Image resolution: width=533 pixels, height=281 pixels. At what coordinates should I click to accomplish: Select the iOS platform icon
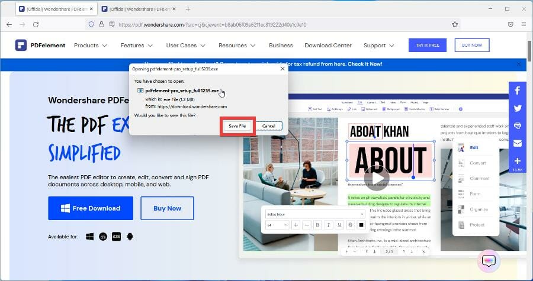116,237
